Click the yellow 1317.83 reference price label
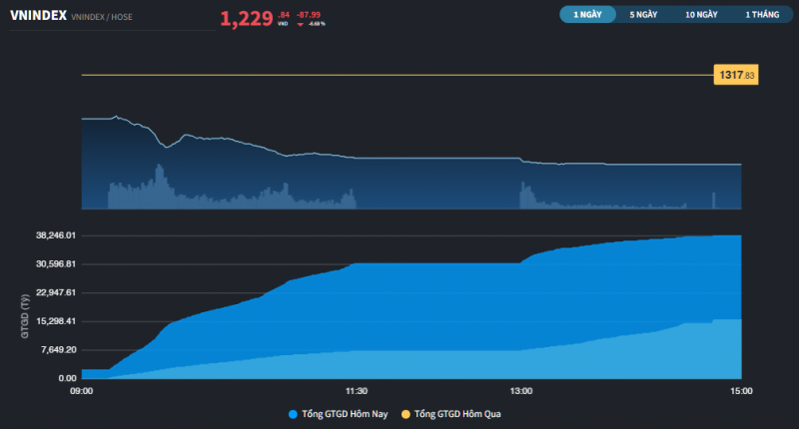Viewport: 799px width, 429px height. (736, 75)
